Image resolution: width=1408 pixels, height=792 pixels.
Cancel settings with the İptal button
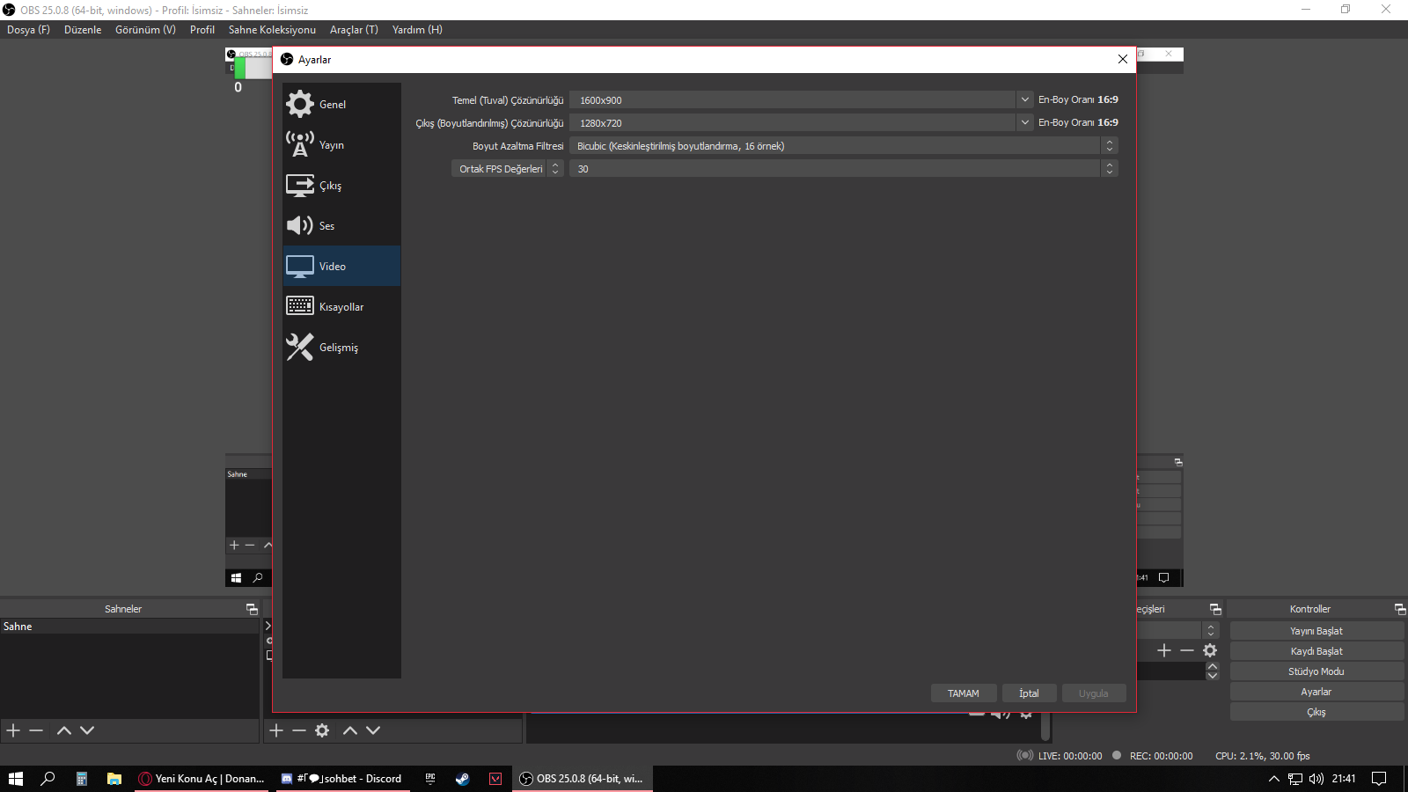pyautogui.click(x=1029, y=693)
